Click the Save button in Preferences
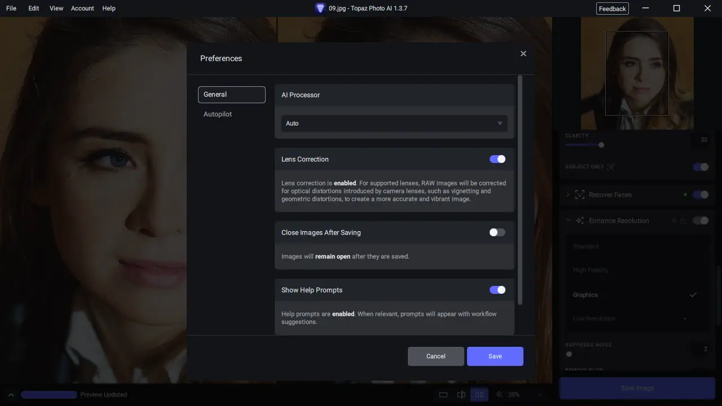Image resolution: width=722 pixels, height=406 pixels. (x=495, y=356)
